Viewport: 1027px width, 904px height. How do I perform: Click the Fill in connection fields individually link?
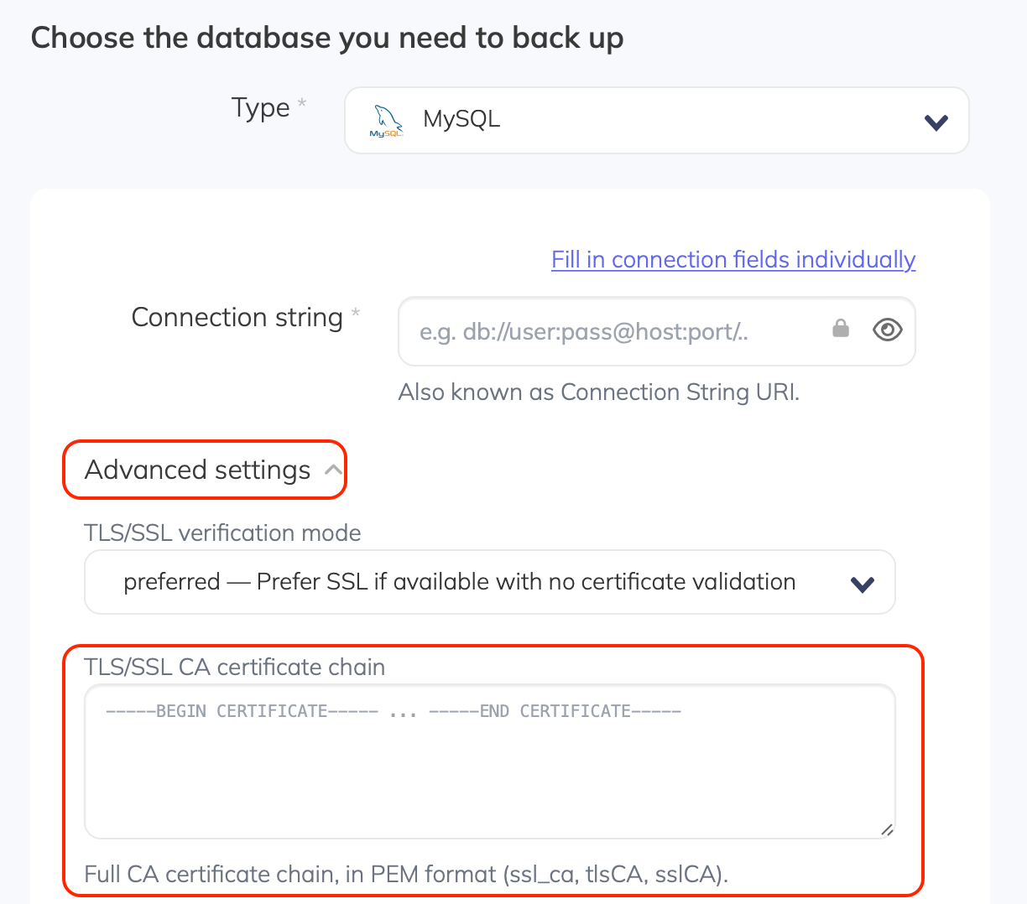(x=732, y=259)
